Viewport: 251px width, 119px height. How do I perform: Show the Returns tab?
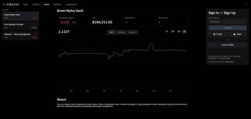[132, 32]
